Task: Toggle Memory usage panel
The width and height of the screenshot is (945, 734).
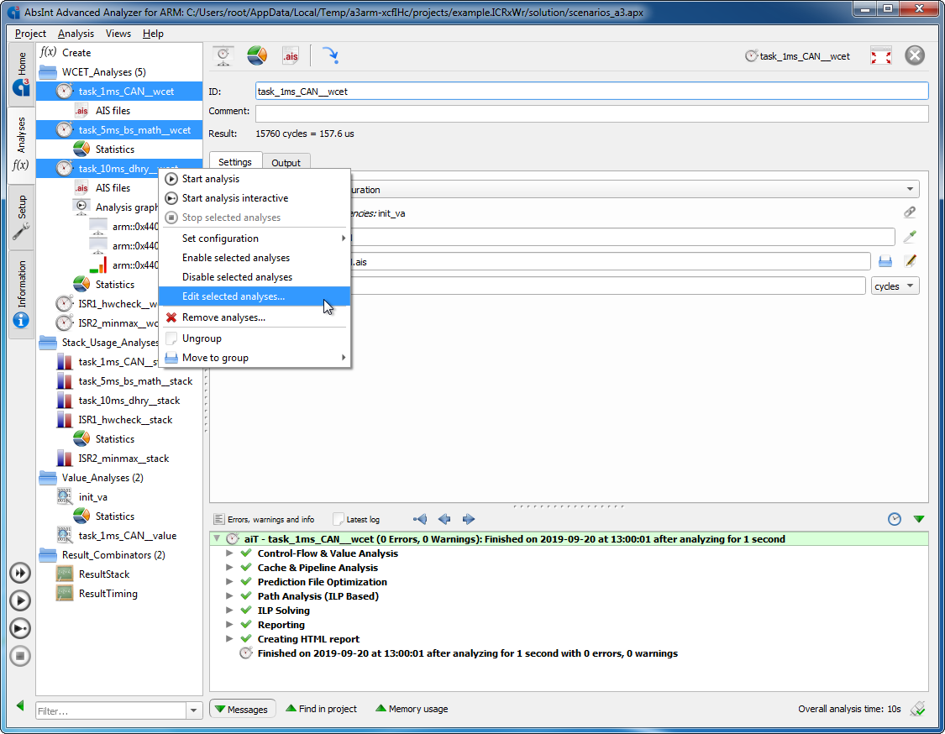Action: pos(412,709)
